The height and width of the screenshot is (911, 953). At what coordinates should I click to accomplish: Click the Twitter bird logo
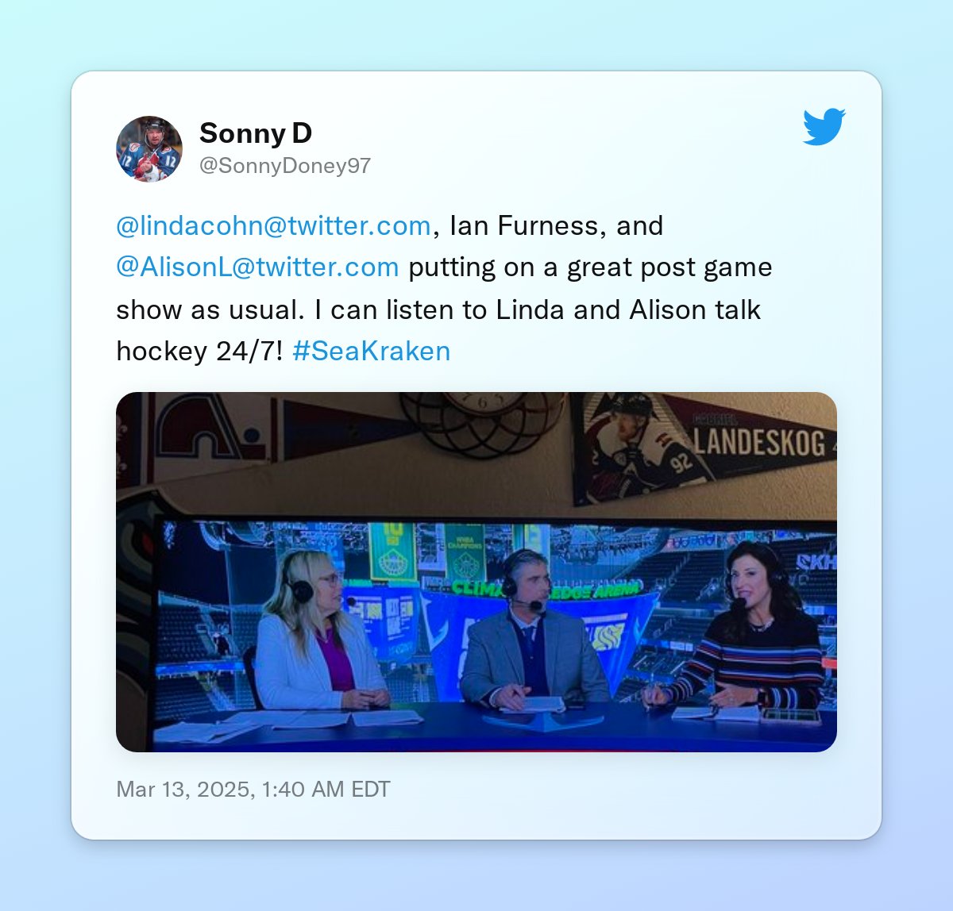[824, 127]
